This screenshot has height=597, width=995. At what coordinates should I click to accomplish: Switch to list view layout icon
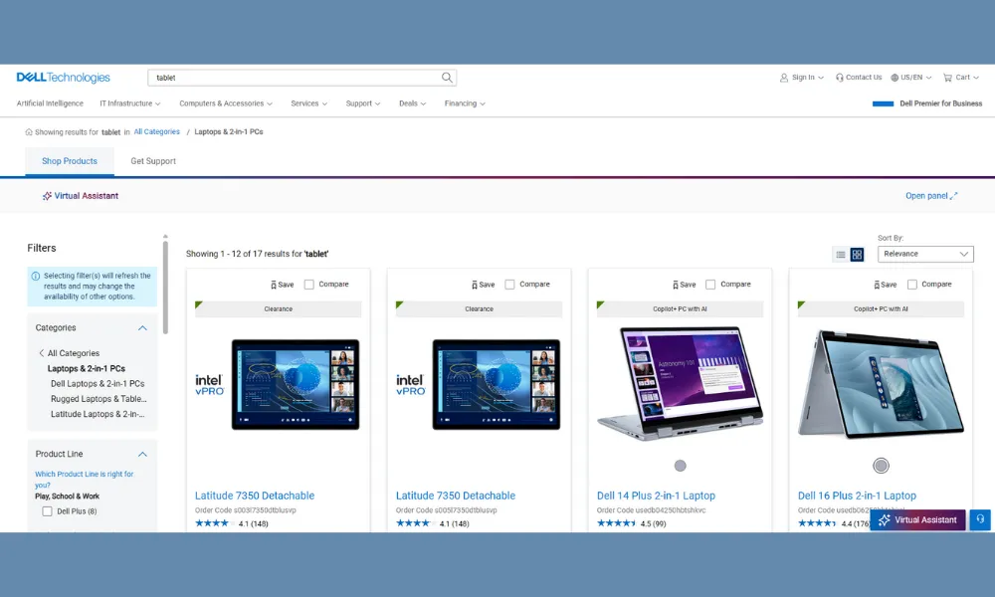(841, 255)
